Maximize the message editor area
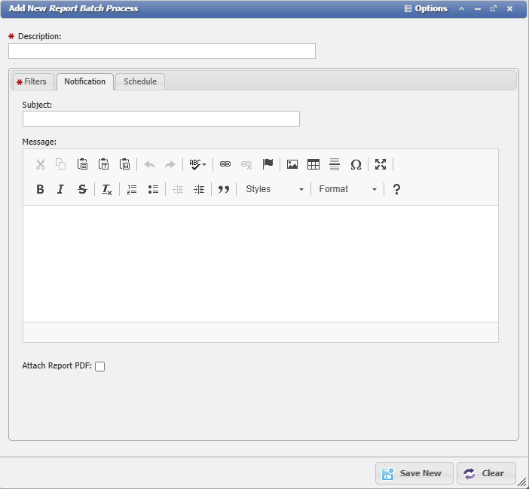The image size is (529, 489). tap(381, 164)
